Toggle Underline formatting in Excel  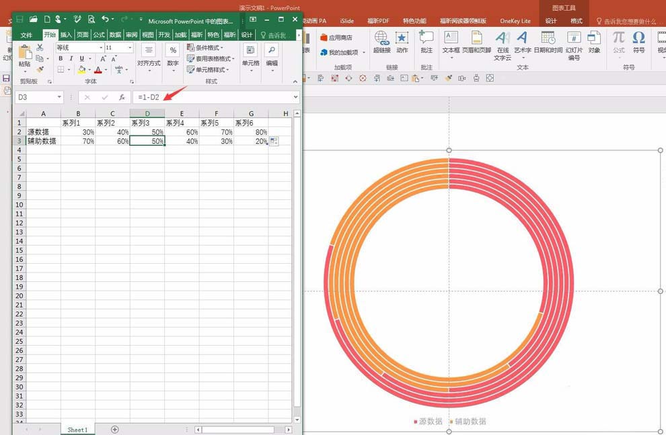[x=81, y=58]
